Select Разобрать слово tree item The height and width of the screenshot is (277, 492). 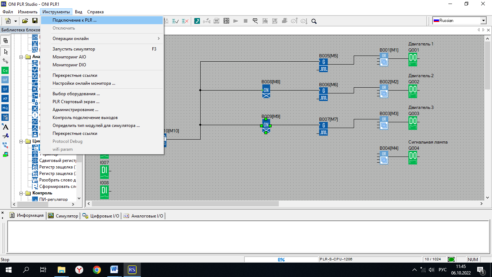(58, 180)
